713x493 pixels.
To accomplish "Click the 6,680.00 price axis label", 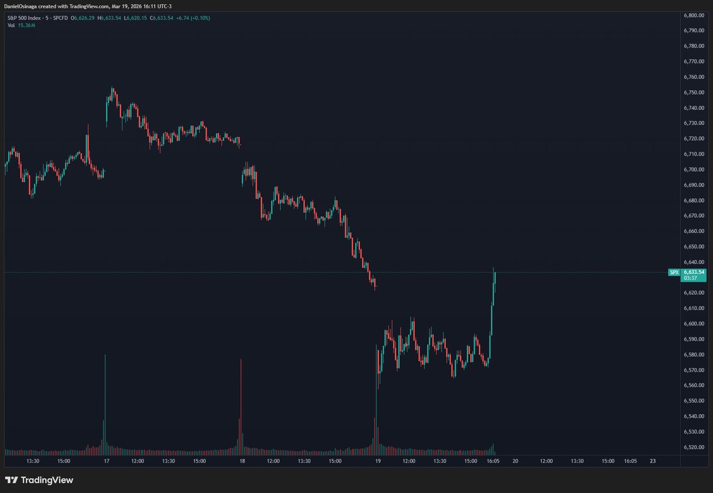I will click(x=694, y=201).
